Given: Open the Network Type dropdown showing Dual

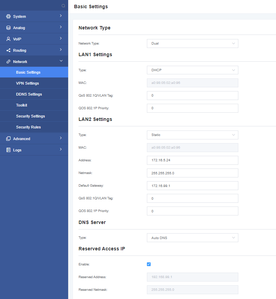Looking at the screenshot, I should pyautogui.click(x=192, y=43).
